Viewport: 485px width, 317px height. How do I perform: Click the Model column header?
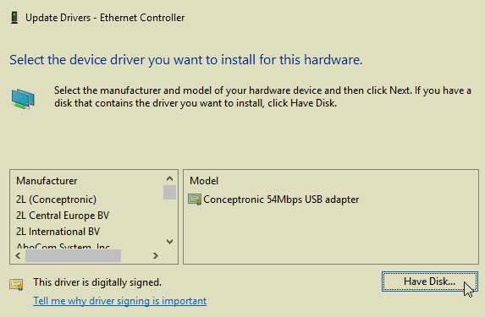point(204,181)
